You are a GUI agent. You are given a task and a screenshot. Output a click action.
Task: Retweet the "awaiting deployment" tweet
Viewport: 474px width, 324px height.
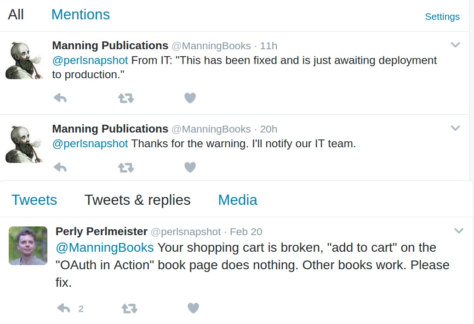[126, 98]
